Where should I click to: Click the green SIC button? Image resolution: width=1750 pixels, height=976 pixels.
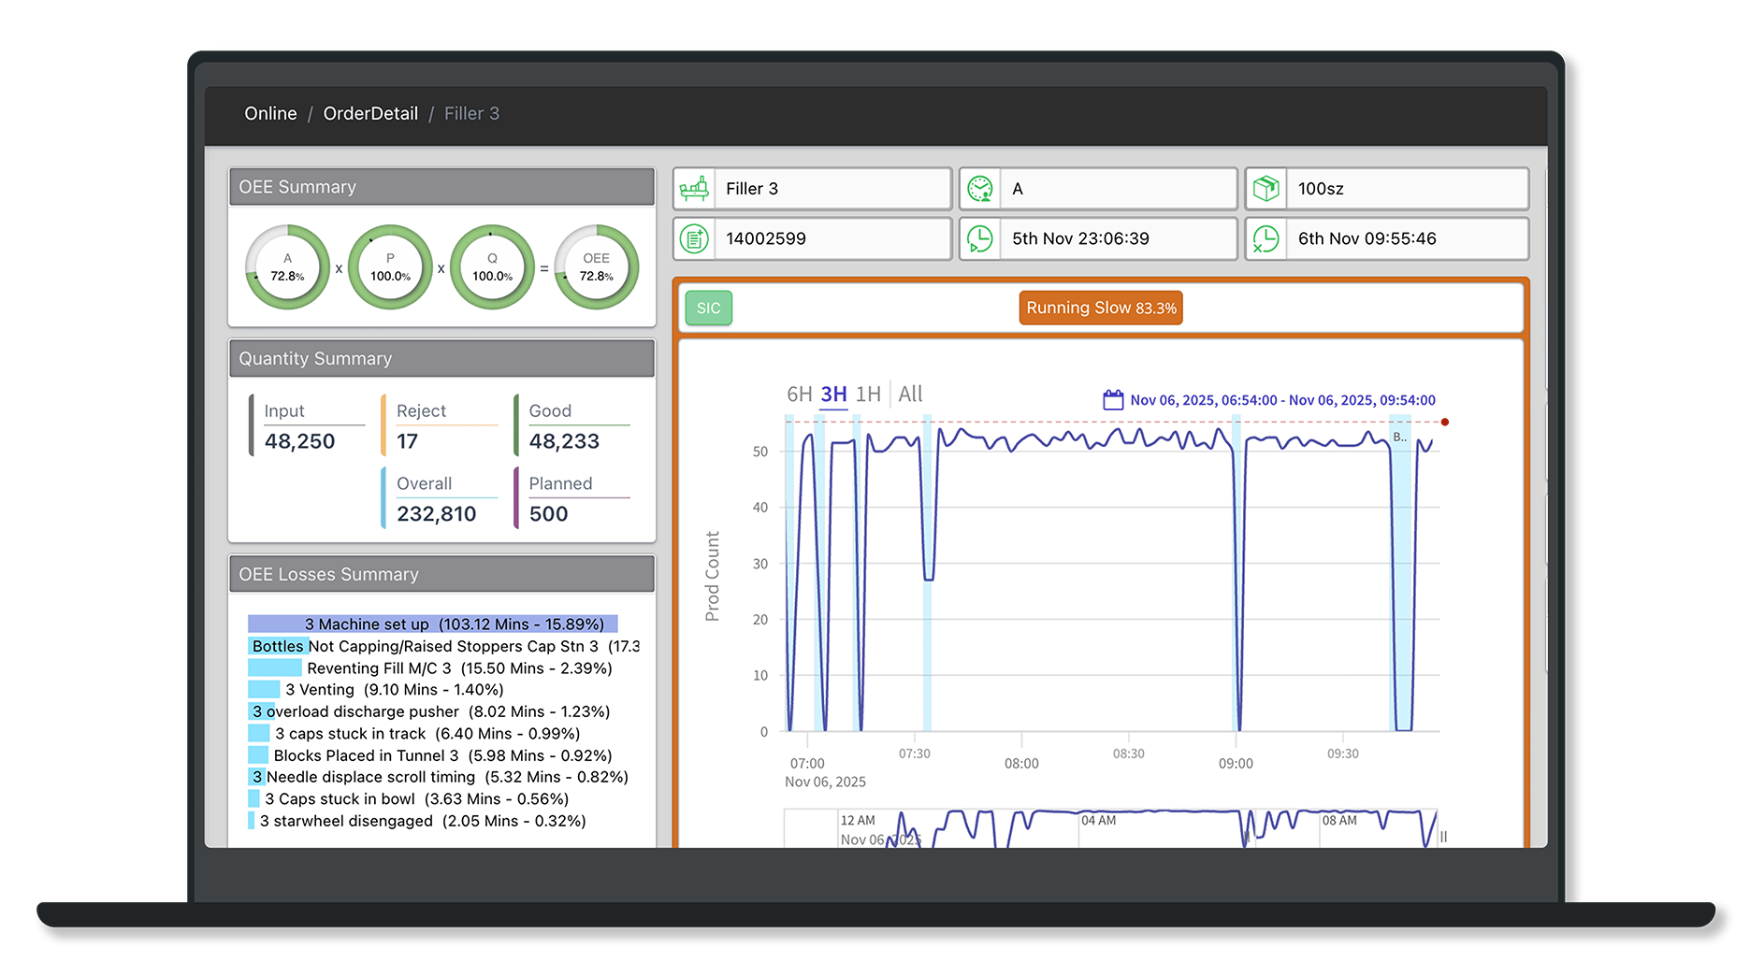708,309
